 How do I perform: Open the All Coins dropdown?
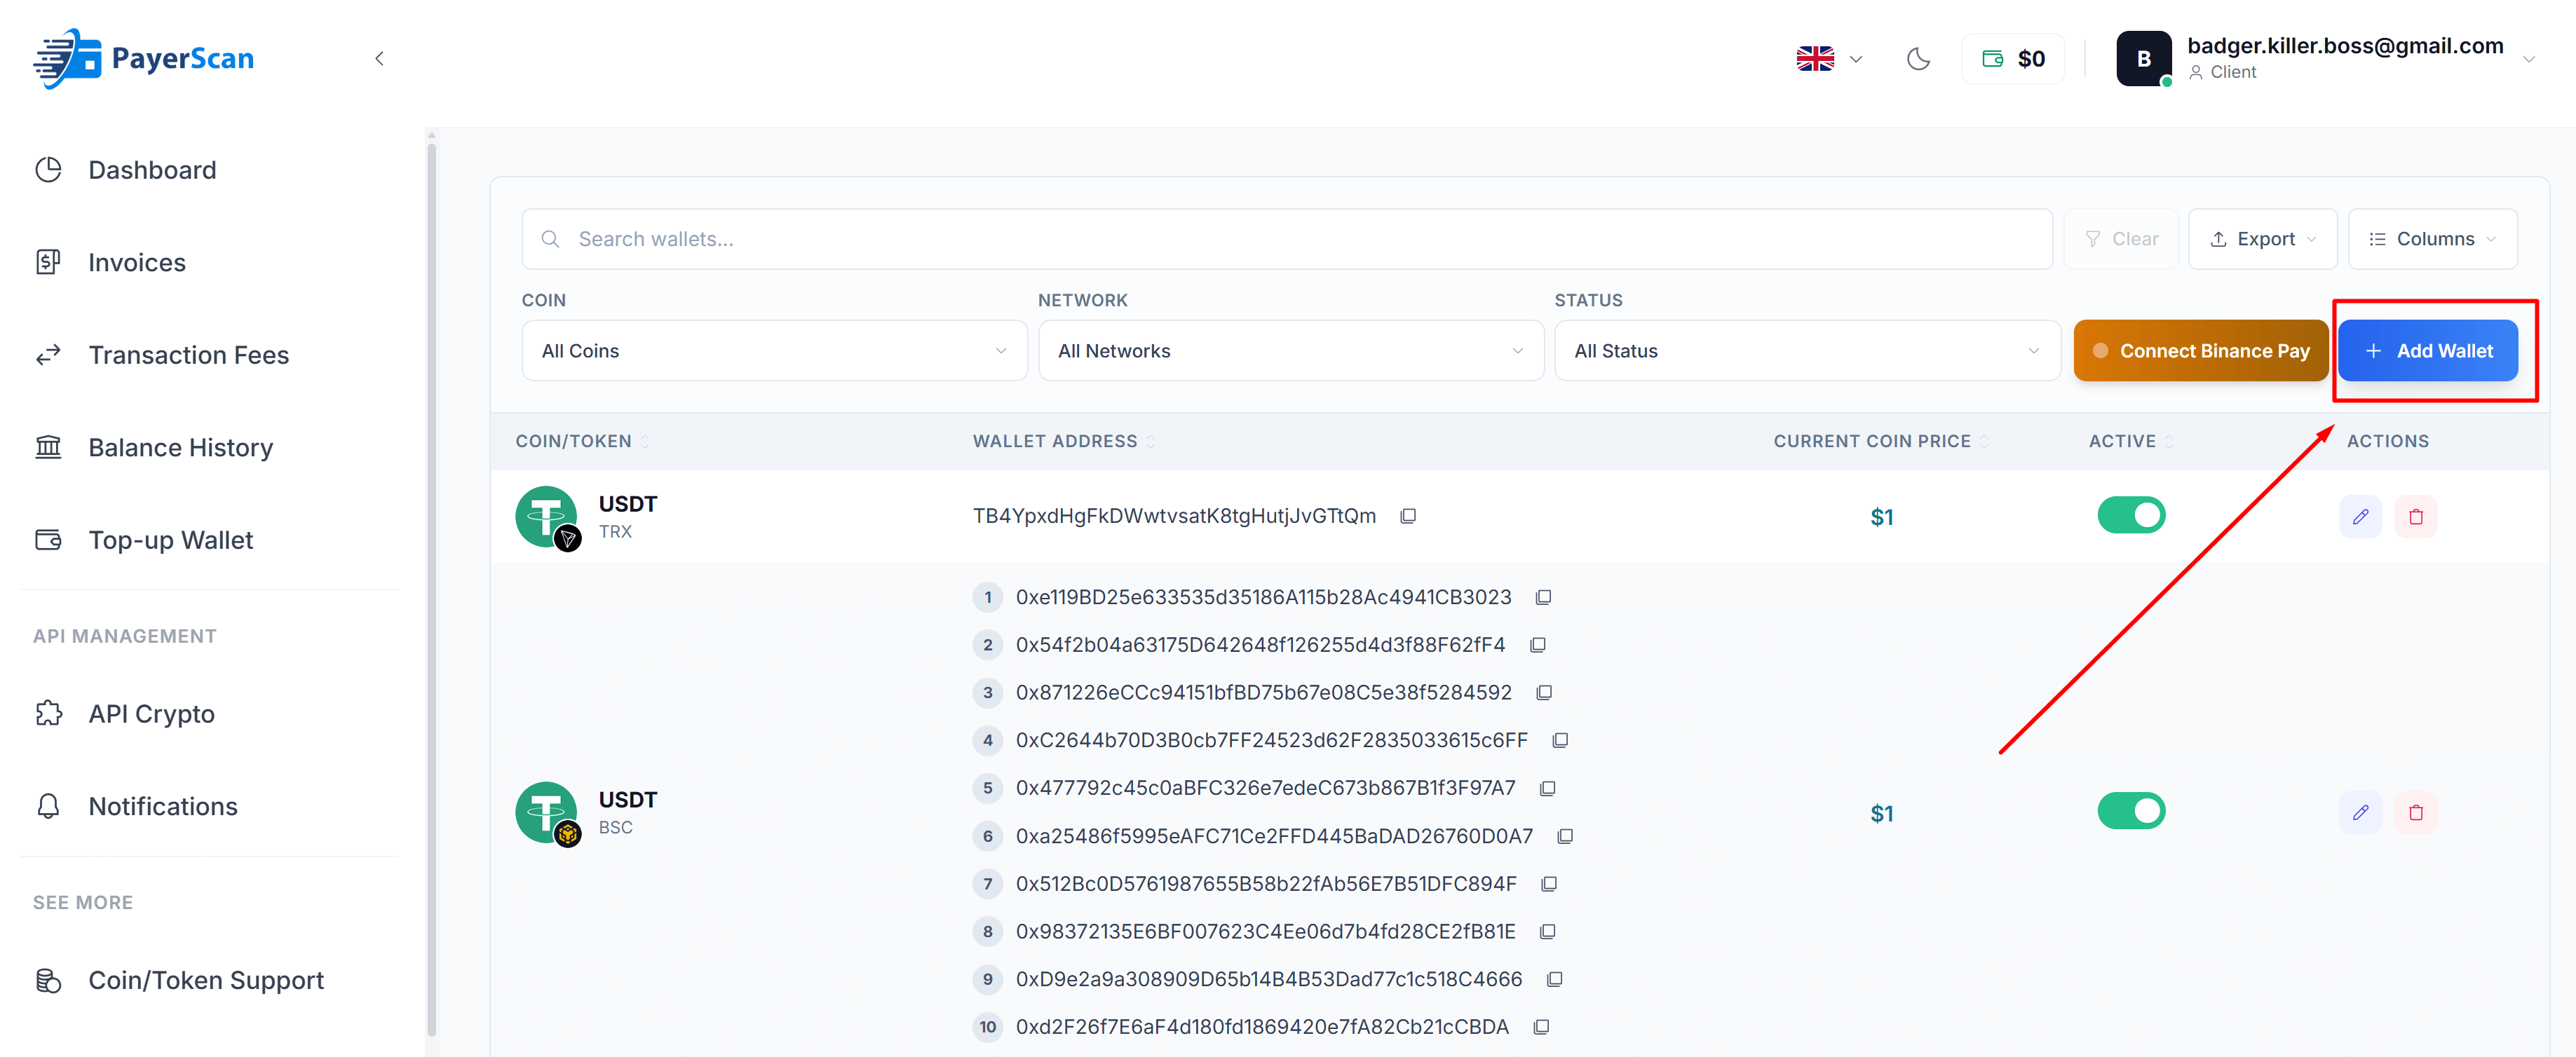[x=774, y=350]
